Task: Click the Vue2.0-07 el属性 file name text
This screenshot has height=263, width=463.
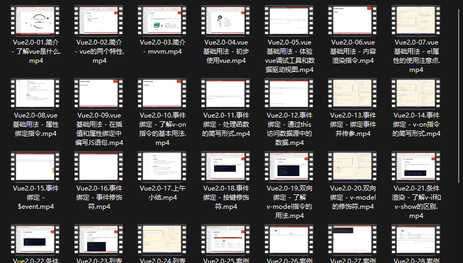Action: coord(416,56)
